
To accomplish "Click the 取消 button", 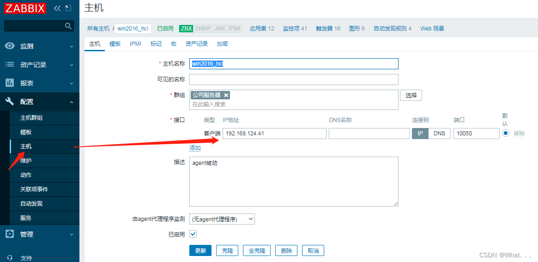I will [x=313, y=250].
